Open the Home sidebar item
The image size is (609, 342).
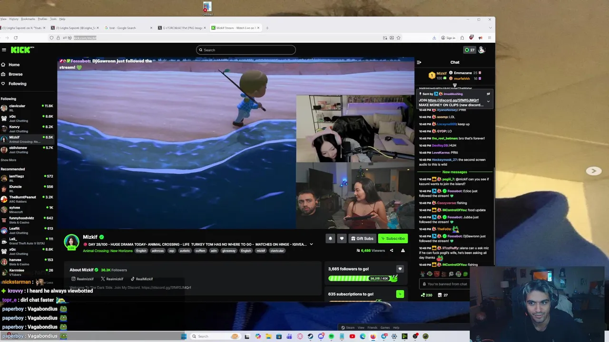pyautogui.click(x=10, y=65)
